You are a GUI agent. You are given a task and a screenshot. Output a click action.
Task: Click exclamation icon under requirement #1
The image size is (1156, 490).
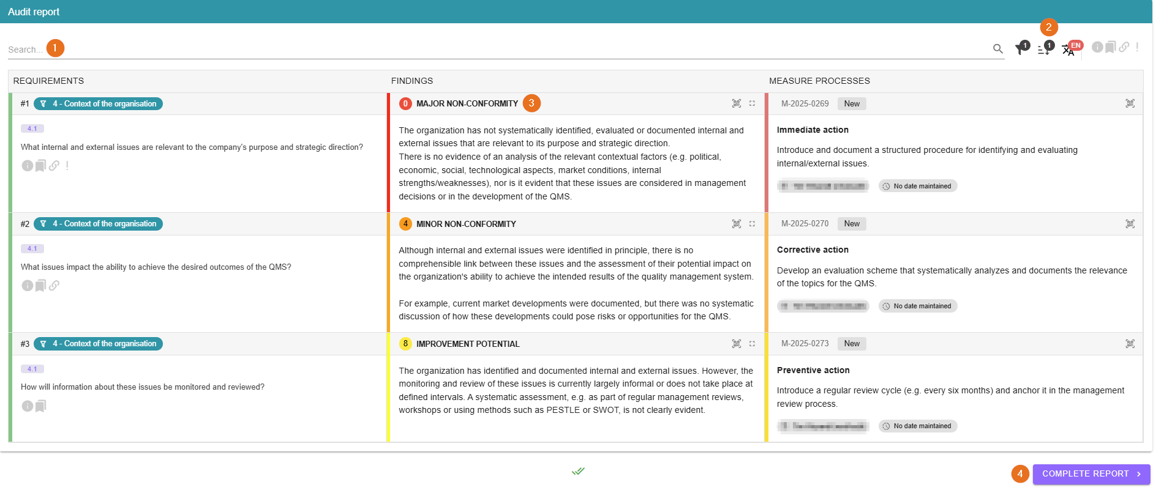click(67, 166)
